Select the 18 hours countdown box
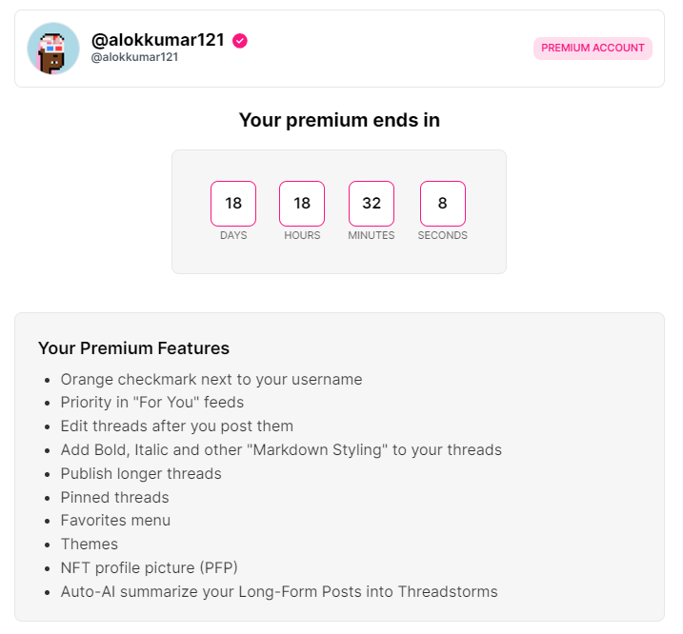683x634 pixels. [302, 204]
